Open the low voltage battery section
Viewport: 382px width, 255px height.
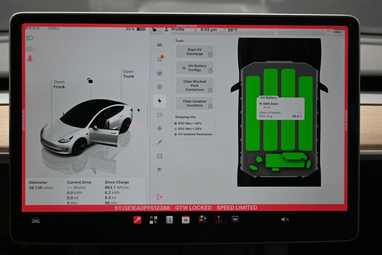tap(160, 115)
